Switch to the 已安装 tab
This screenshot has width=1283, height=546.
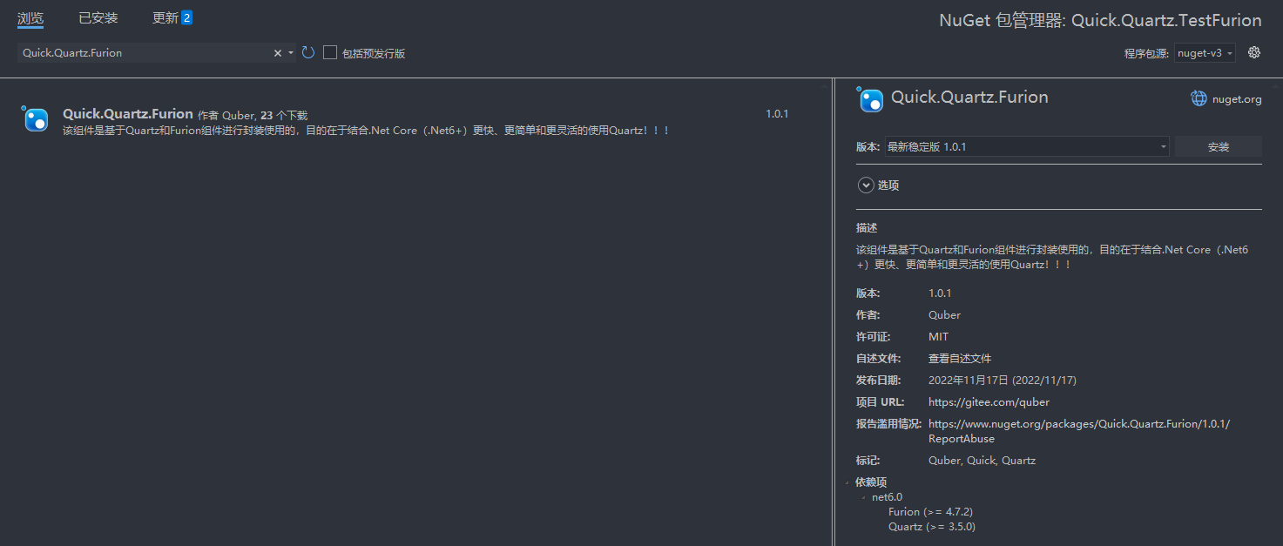point(98,17)
